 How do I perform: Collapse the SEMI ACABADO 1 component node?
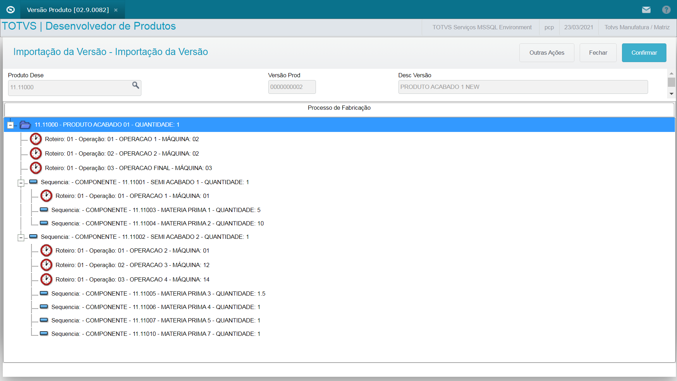[21, 183]
